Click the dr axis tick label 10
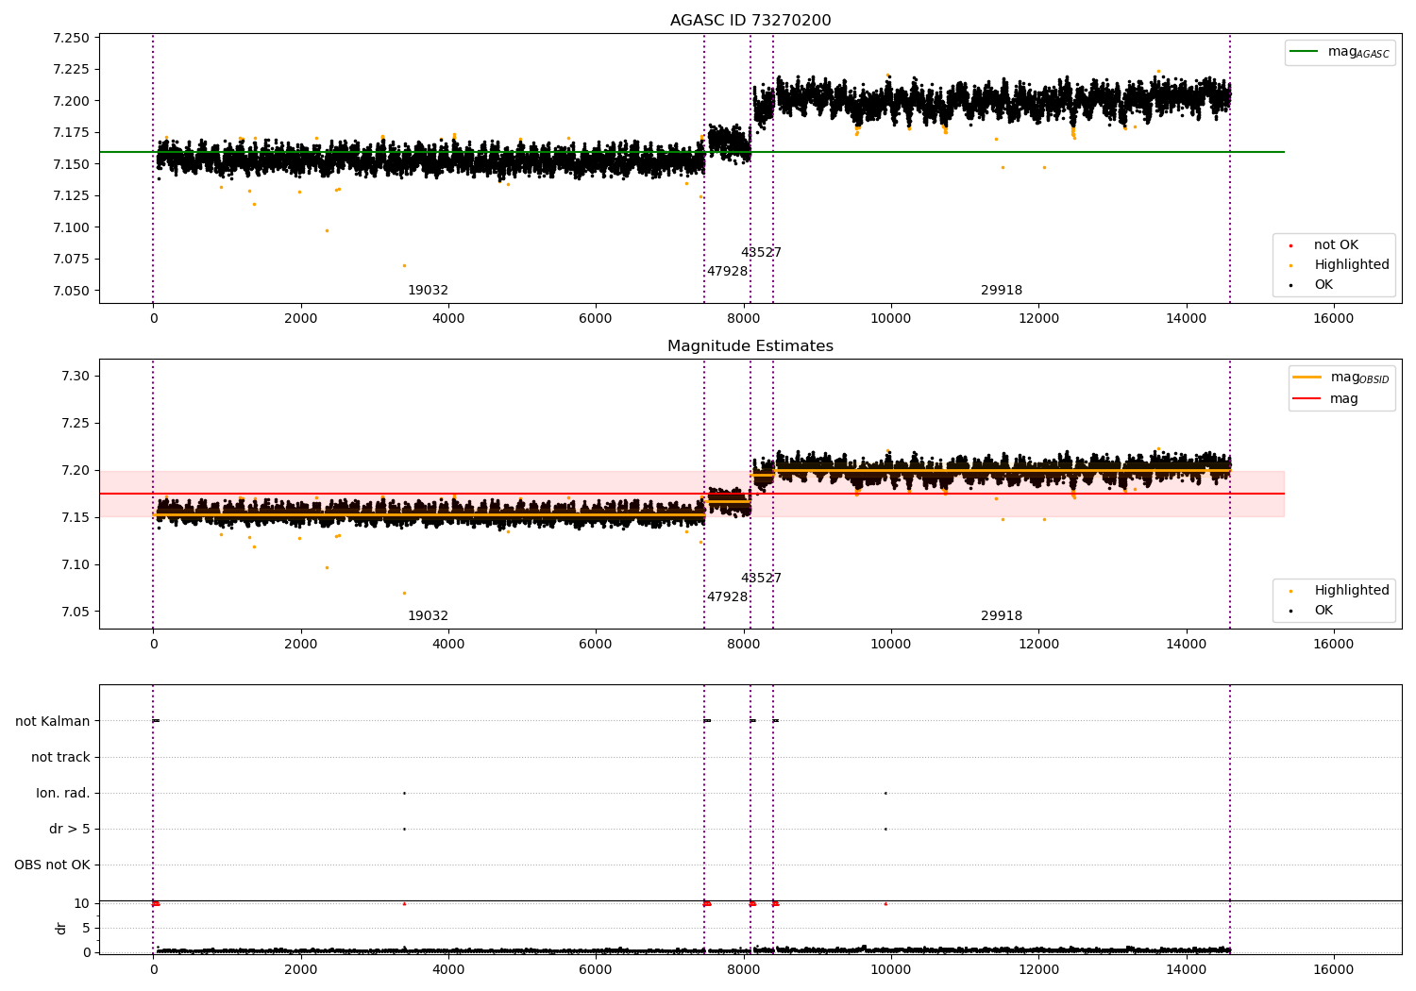The image size is (1416, 991). click(x=82, y=903)
